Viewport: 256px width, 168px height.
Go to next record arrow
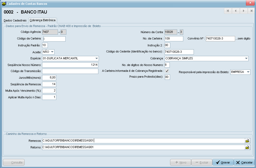pos(244,11)
